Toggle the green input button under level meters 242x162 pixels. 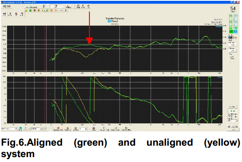(x=231, y=31)
